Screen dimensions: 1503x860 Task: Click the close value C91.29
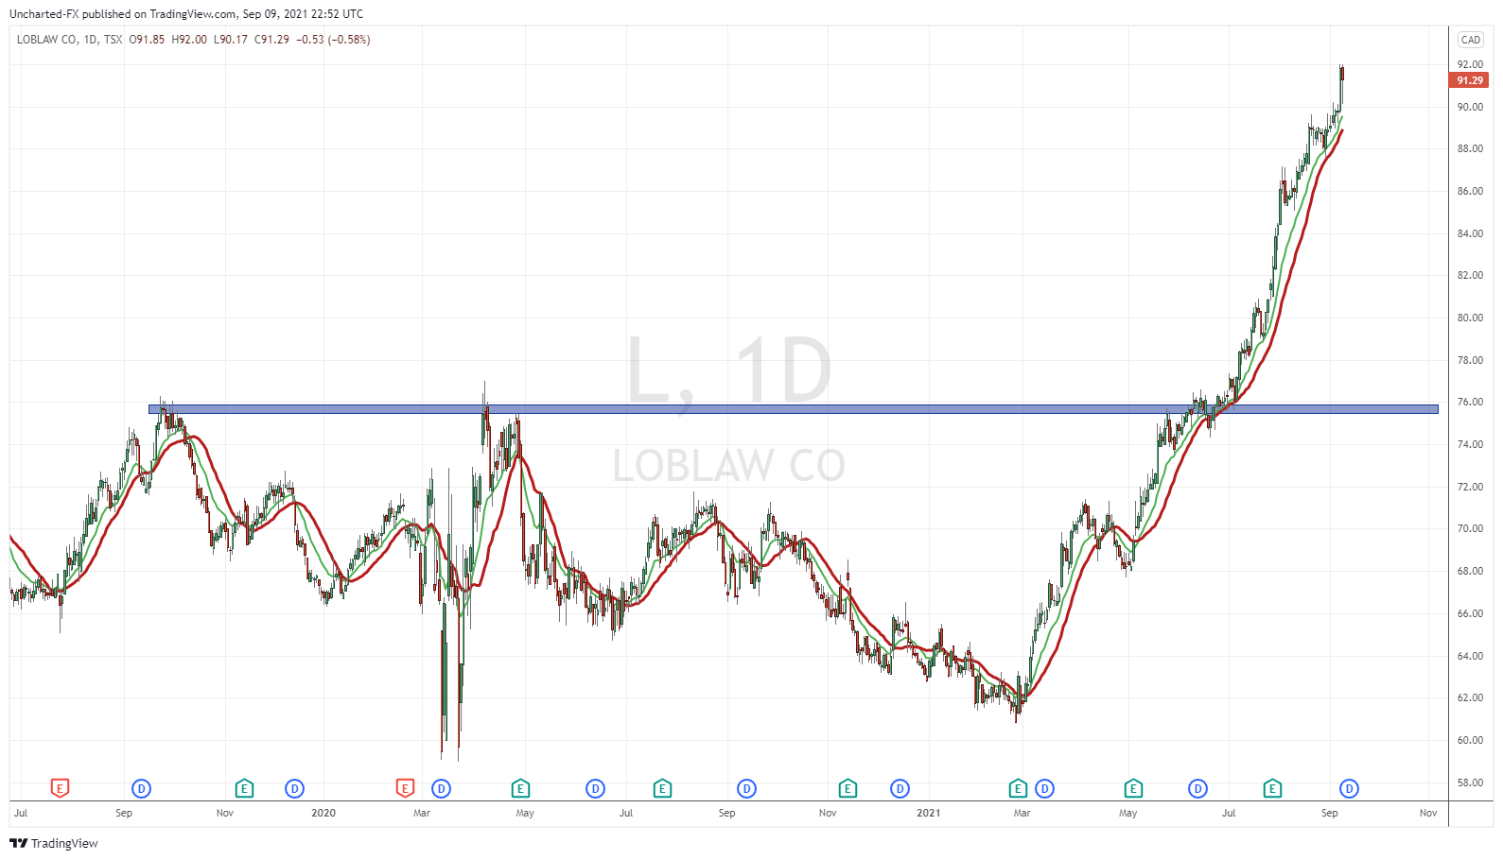(x=271, y=40)
